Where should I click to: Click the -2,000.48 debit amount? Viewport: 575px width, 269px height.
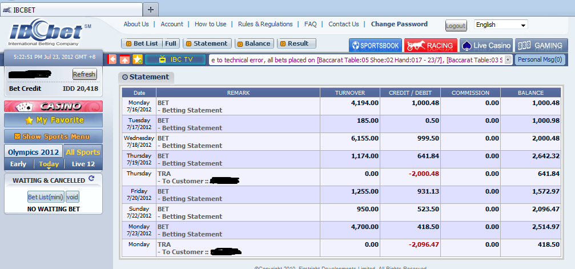424,174
